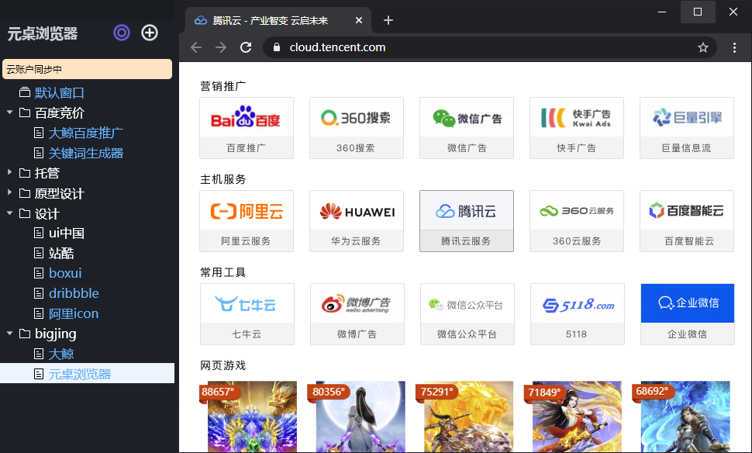The width and height of the screenshot is (752, 453).
Task: Open the 360搜索 shortcut tile
Action: pos(357,128)
